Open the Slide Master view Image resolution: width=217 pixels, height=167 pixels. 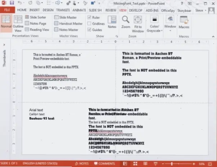pyautogui.click(x=65, y=17)
